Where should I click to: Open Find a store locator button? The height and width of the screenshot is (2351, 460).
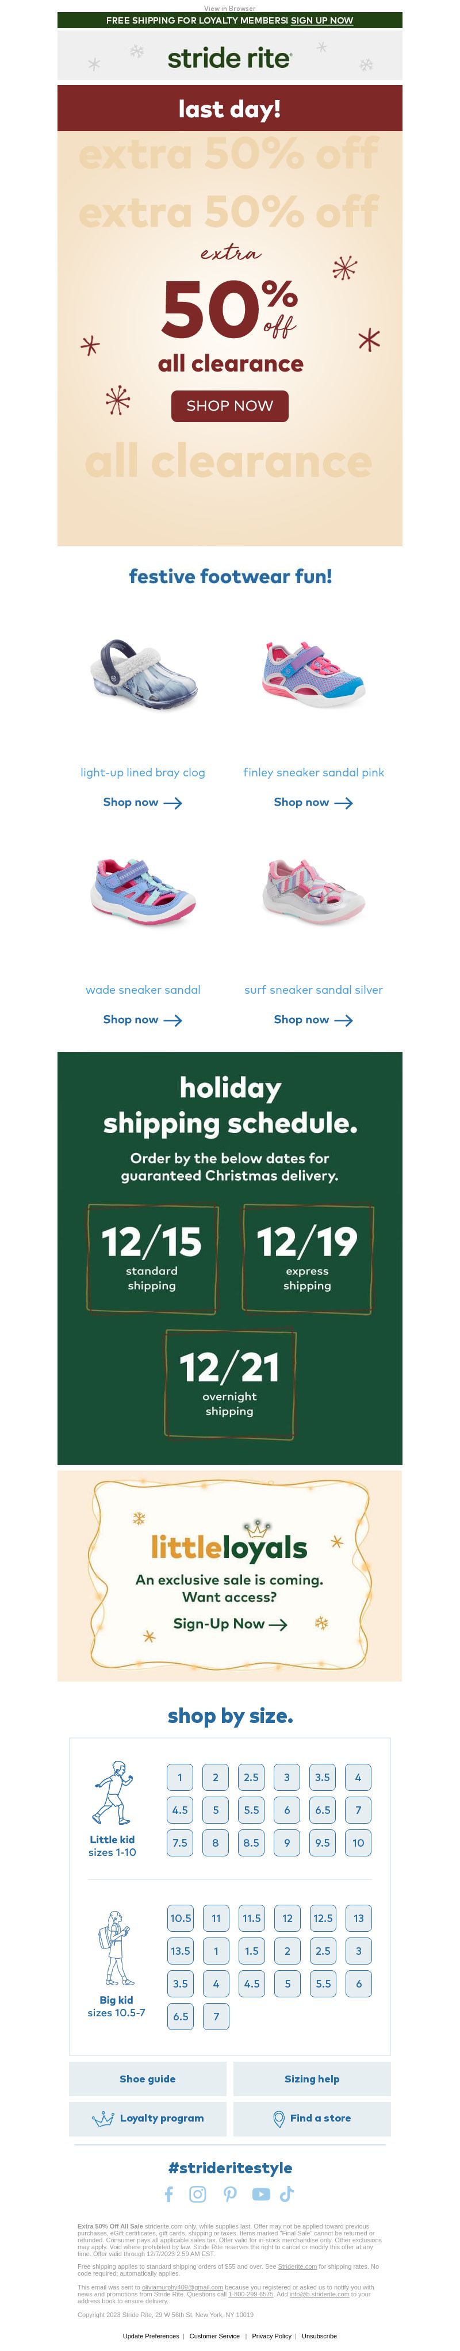pos(312,2118)
